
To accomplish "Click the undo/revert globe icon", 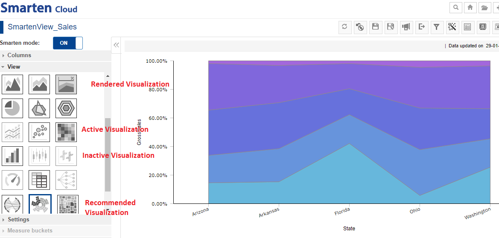I will click(x=360, y=27).
